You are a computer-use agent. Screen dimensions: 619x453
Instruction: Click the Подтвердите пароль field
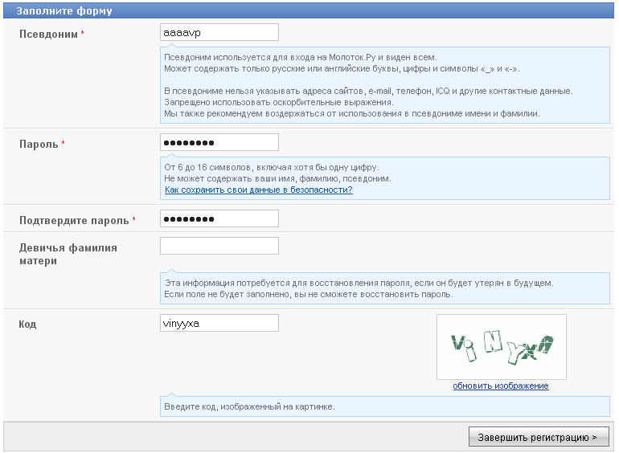(x=219, y=218)
